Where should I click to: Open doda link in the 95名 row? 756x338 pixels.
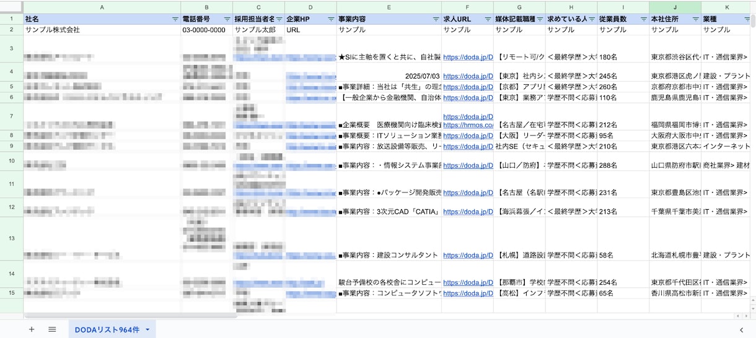point(468,136)
